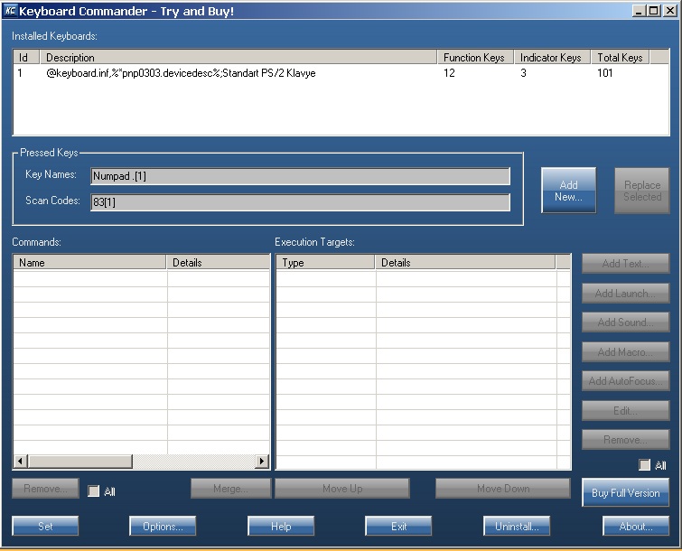
Task: Click the Execution Targets Details column header
Action: click(465, 263)
